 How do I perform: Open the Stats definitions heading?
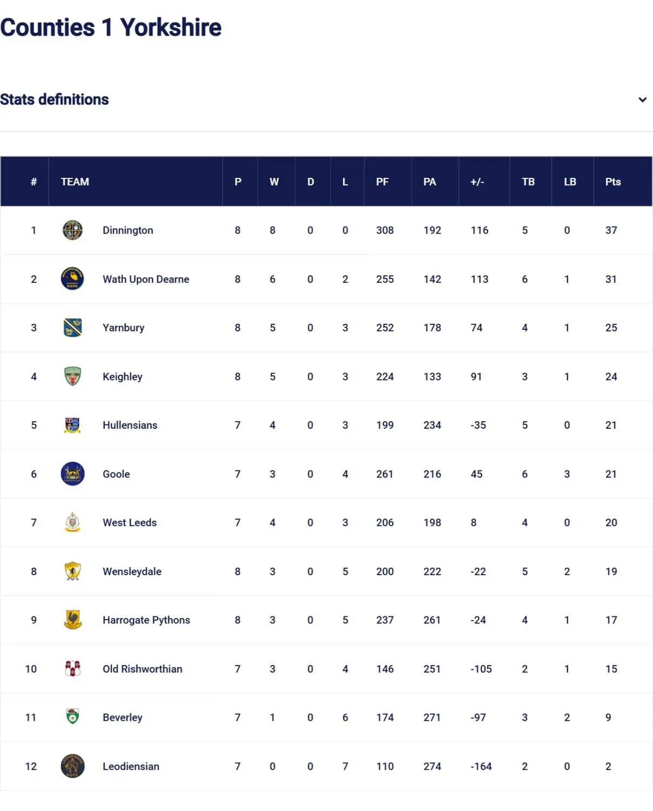(55, 99)
